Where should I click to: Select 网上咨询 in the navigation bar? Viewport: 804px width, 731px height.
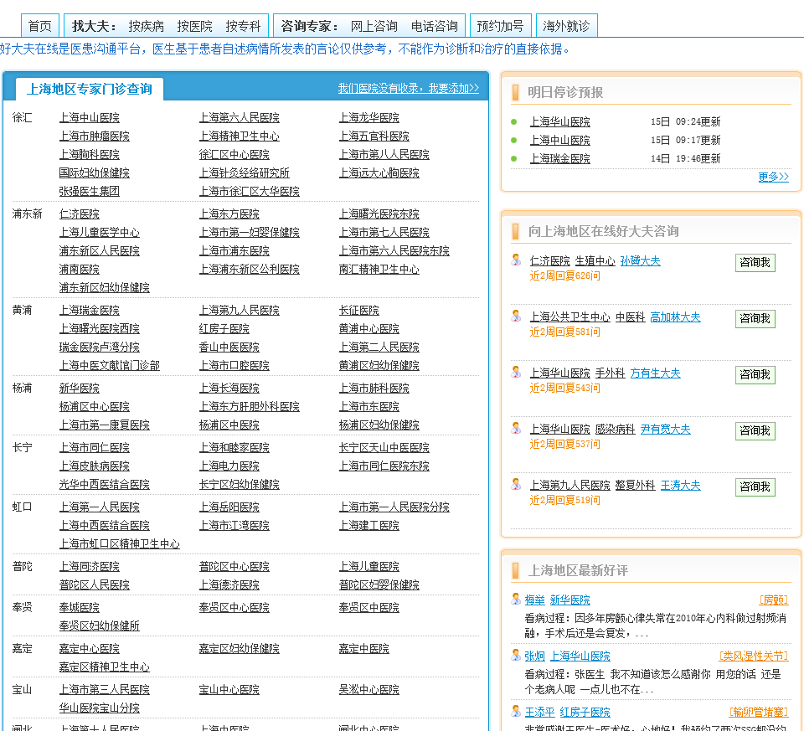click(374, 26)
